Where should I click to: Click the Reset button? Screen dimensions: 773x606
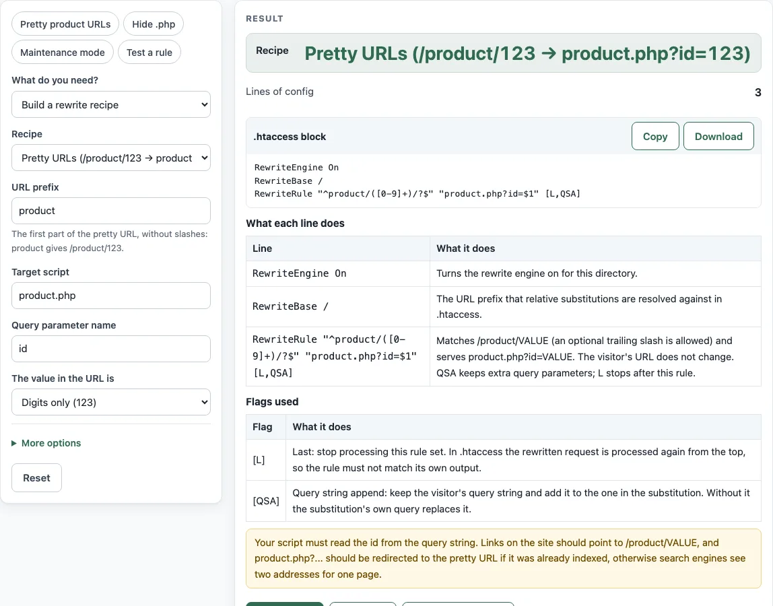click(36, 478)
